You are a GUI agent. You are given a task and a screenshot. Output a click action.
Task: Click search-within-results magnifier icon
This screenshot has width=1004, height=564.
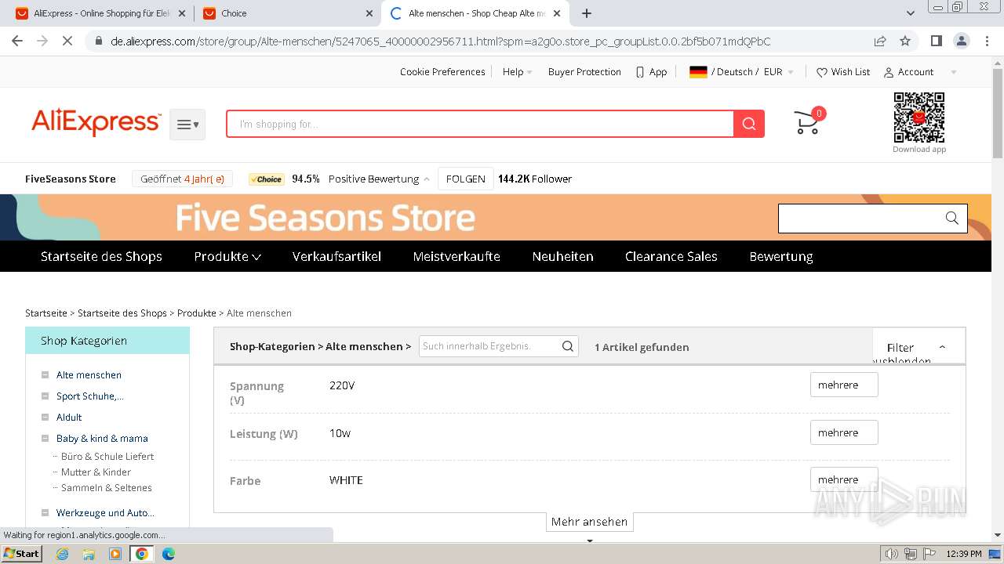(569, 346)
